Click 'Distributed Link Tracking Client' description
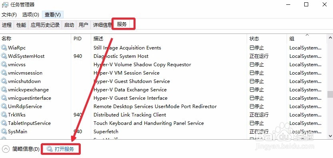333x158 pixels. (x=130, y=115)
